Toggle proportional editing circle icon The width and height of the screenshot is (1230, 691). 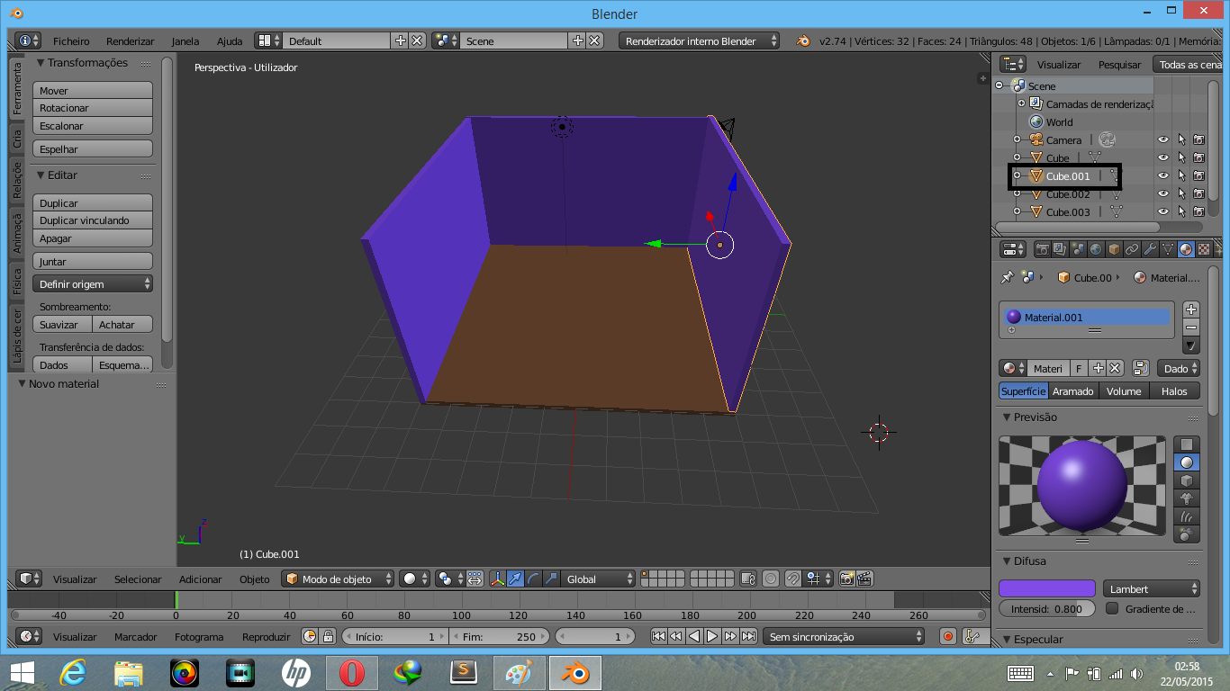tap(770, 579)
